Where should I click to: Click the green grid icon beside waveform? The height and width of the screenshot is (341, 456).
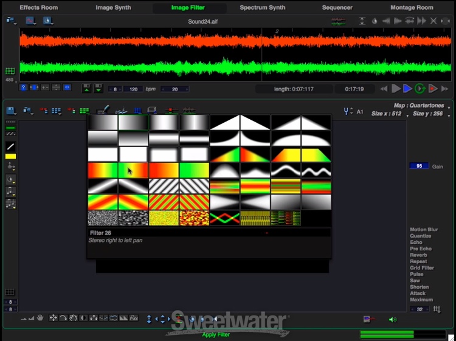point(10,71)
